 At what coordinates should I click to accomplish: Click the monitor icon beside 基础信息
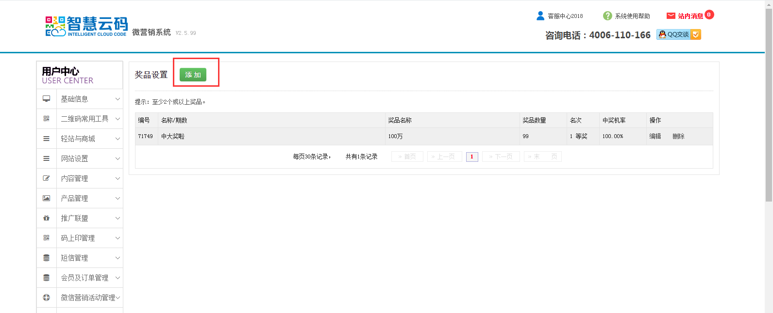coord(46,99)
